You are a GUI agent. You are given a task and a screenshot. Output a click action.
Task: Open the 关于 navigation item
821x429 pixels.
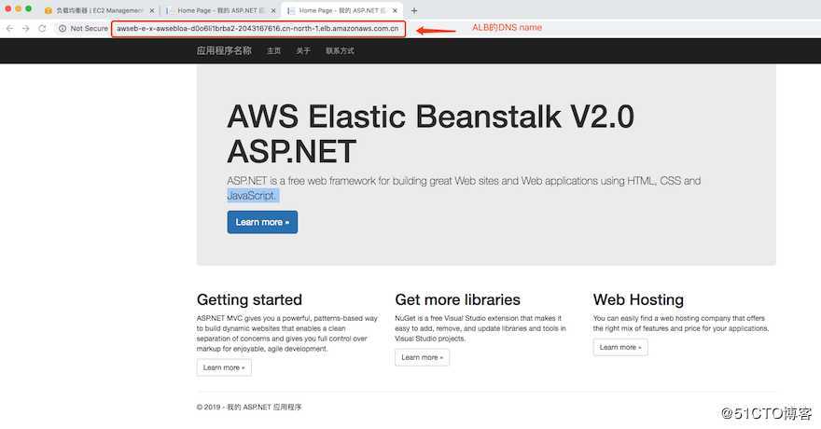click(303, 51)
